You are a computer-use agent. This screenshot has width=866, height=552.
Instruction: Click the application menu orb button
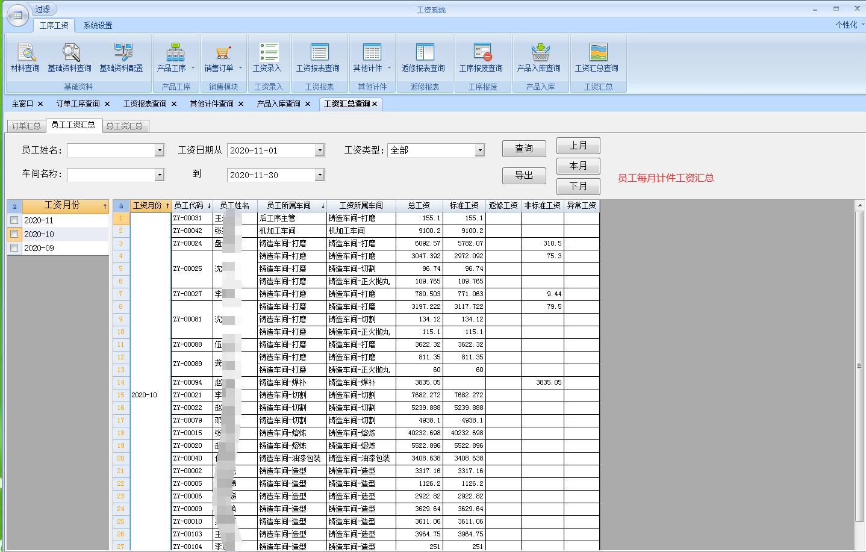(x=17, y=16)
